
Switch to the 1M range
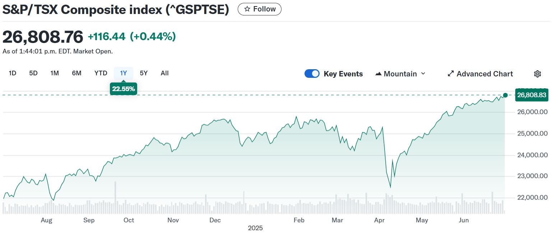coord(55,73)
